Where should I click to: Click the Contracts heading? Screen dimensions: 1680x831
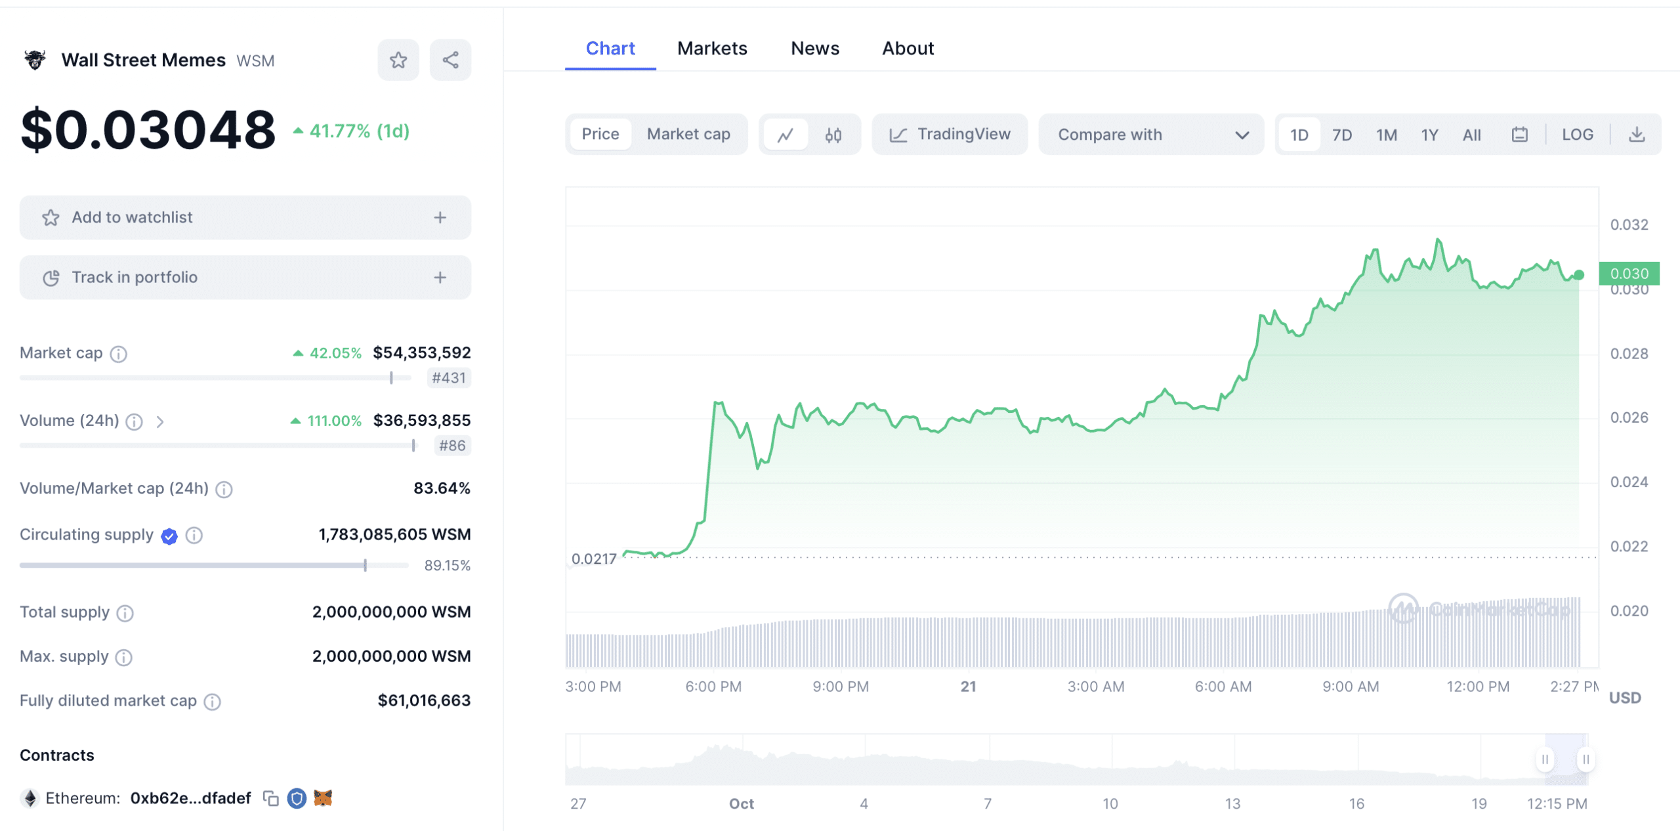(x=57, y=756)
